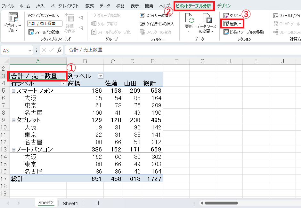
Task: Open フィールドの設定
Action: coord(44,32)
